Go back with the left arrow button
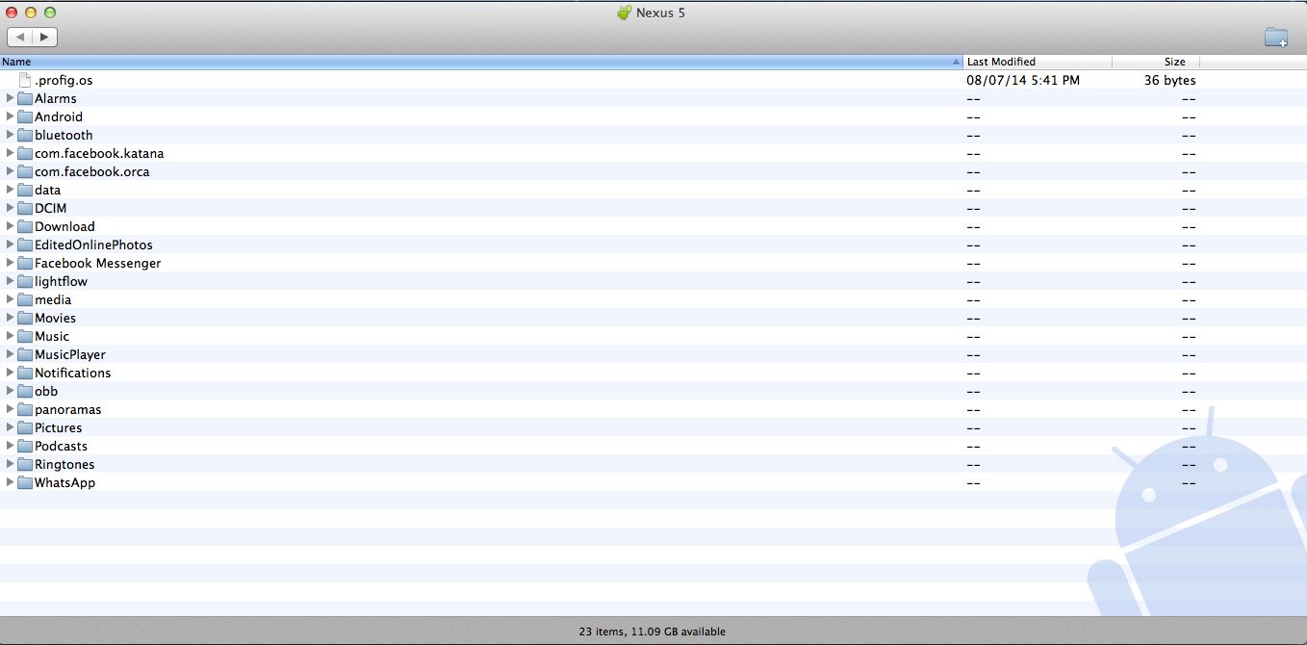Viewport: 1307px width, 645px height. click(20, 37)
